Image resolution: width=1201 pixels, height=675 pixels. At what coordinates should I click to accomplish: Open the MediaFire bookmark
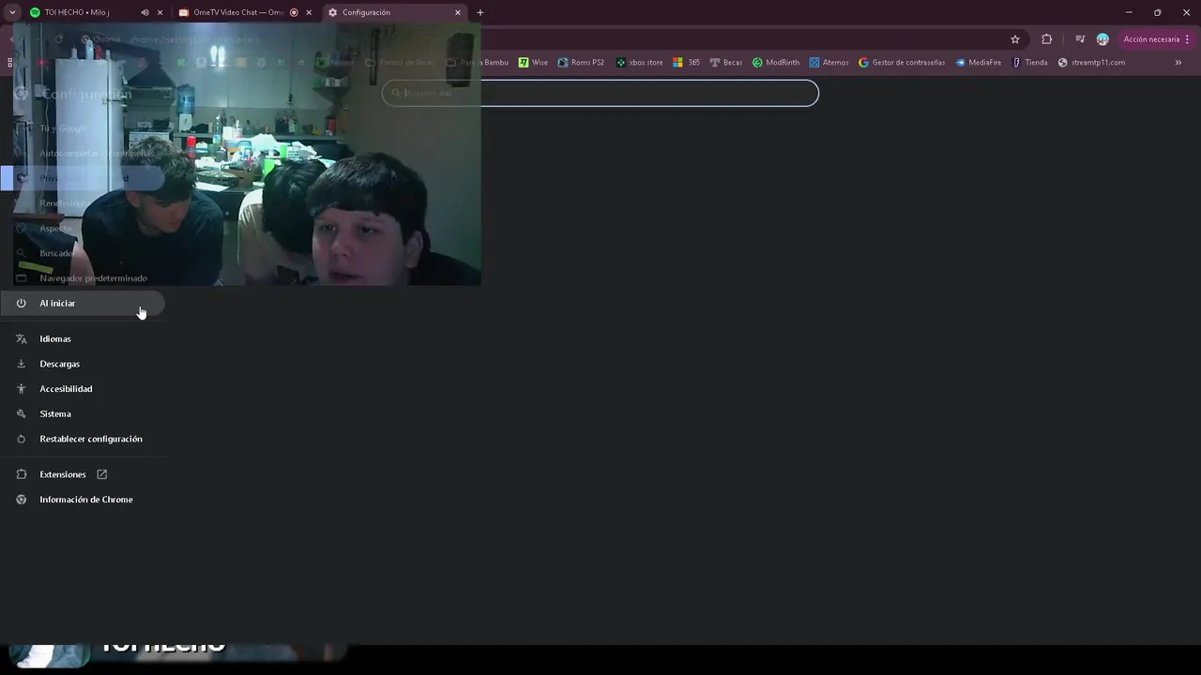(x=979, y=63)
